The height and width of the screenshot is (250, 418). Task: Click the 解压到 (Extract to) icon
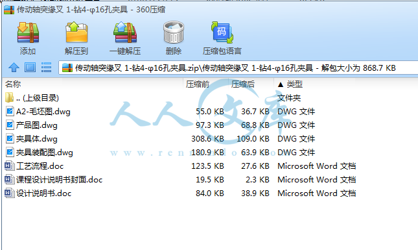click(76, 32)
